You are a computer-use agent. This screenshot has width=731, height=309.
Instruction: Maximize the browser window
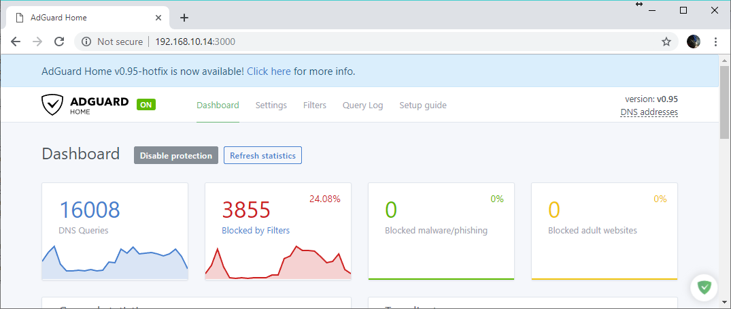pyautogui.click(x=683, y=10)
